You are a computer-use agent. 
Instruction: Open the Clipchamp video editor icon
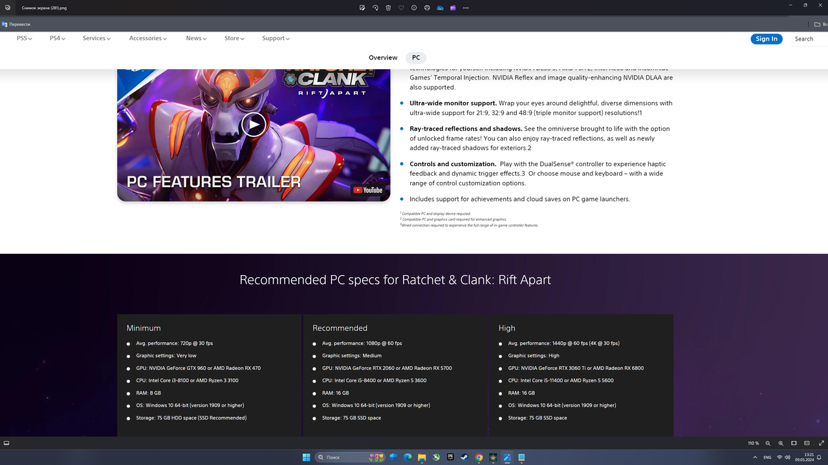(453, 8)
